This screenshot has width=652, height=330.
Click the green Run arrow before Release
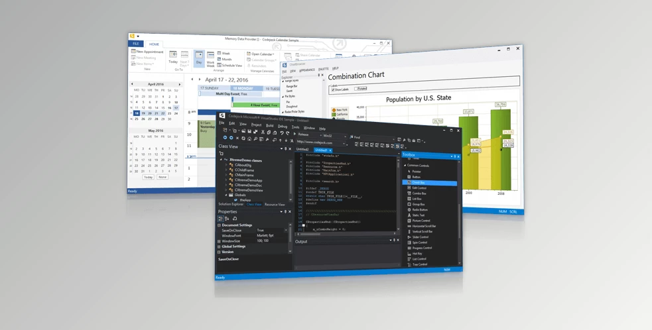coord(294,134)
